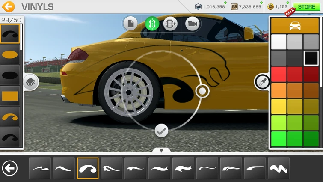Image resolution: width=323 pixels, height=182 pixels.
Task: Add more gold coins with plus icon
Action: (288, 3)
